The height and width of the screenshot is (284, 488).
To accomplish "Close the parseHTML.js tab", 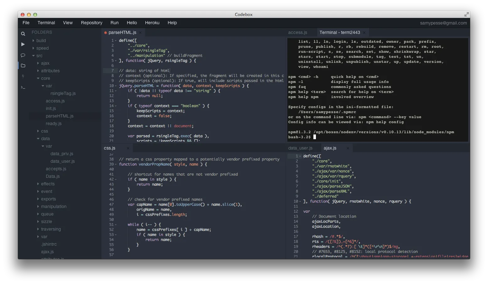I will click(140, 33).
